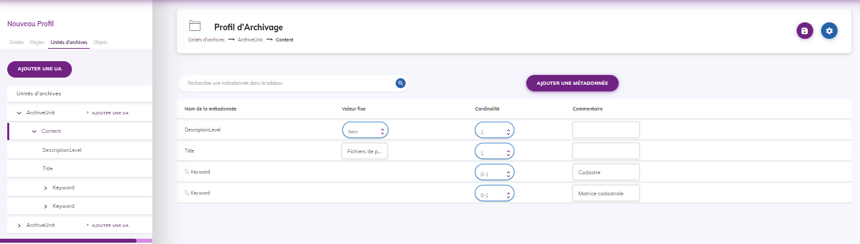Switch to the Règles tab
This screenshot has height=244, width=860.
[37, 42]
